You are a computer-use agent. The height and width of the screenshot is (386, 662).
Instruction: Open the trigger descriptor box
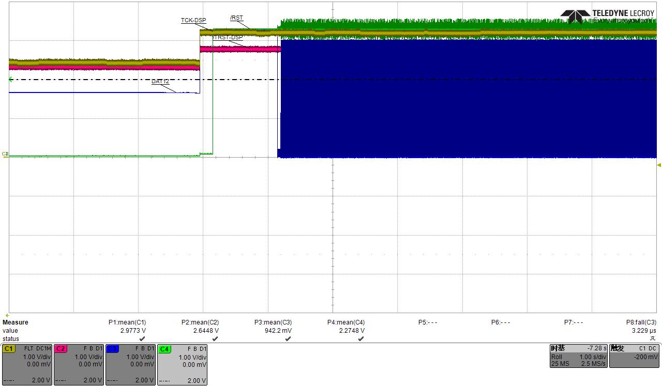pyautogui.click(x=634, y=356)
